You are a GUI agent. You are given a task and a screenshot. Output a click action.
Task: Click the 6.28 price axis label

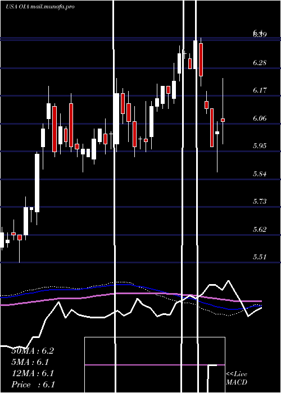pos(260,63)
